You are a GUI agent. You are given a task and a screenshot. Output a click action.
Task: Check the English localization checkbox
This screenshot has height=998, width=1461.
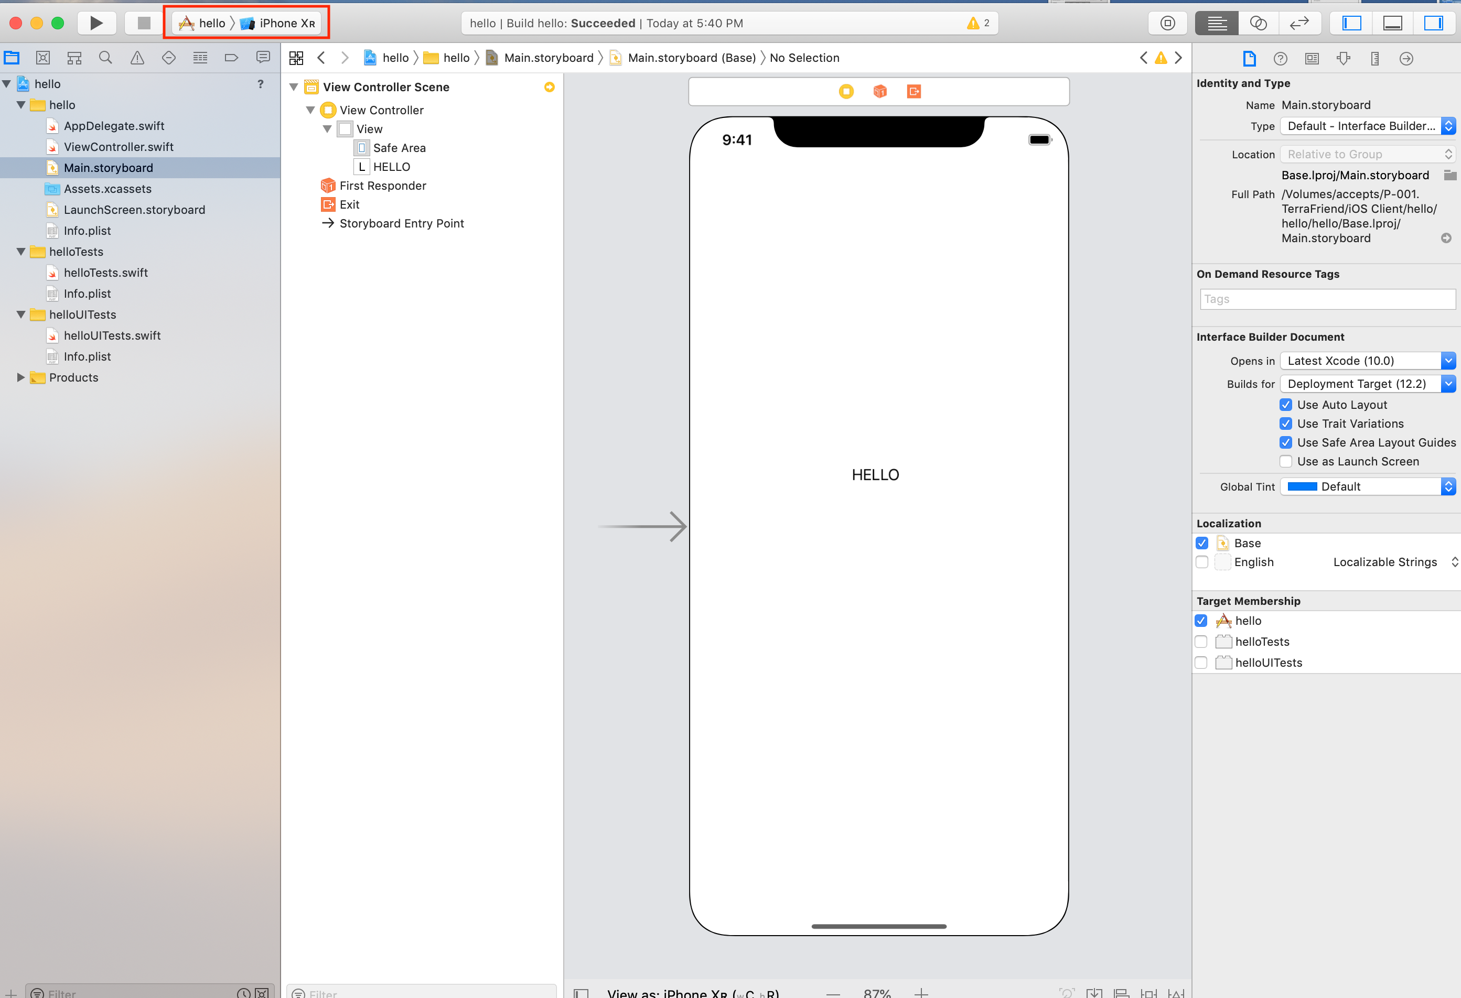point(1201,562)
